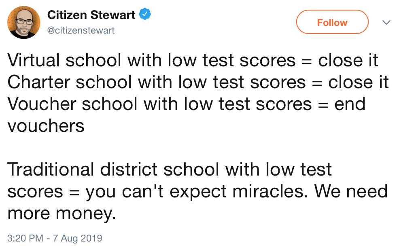Viewport: 399px width, 250px height.
Task: Click the Traditional district school line
Action: click(170, 169)
